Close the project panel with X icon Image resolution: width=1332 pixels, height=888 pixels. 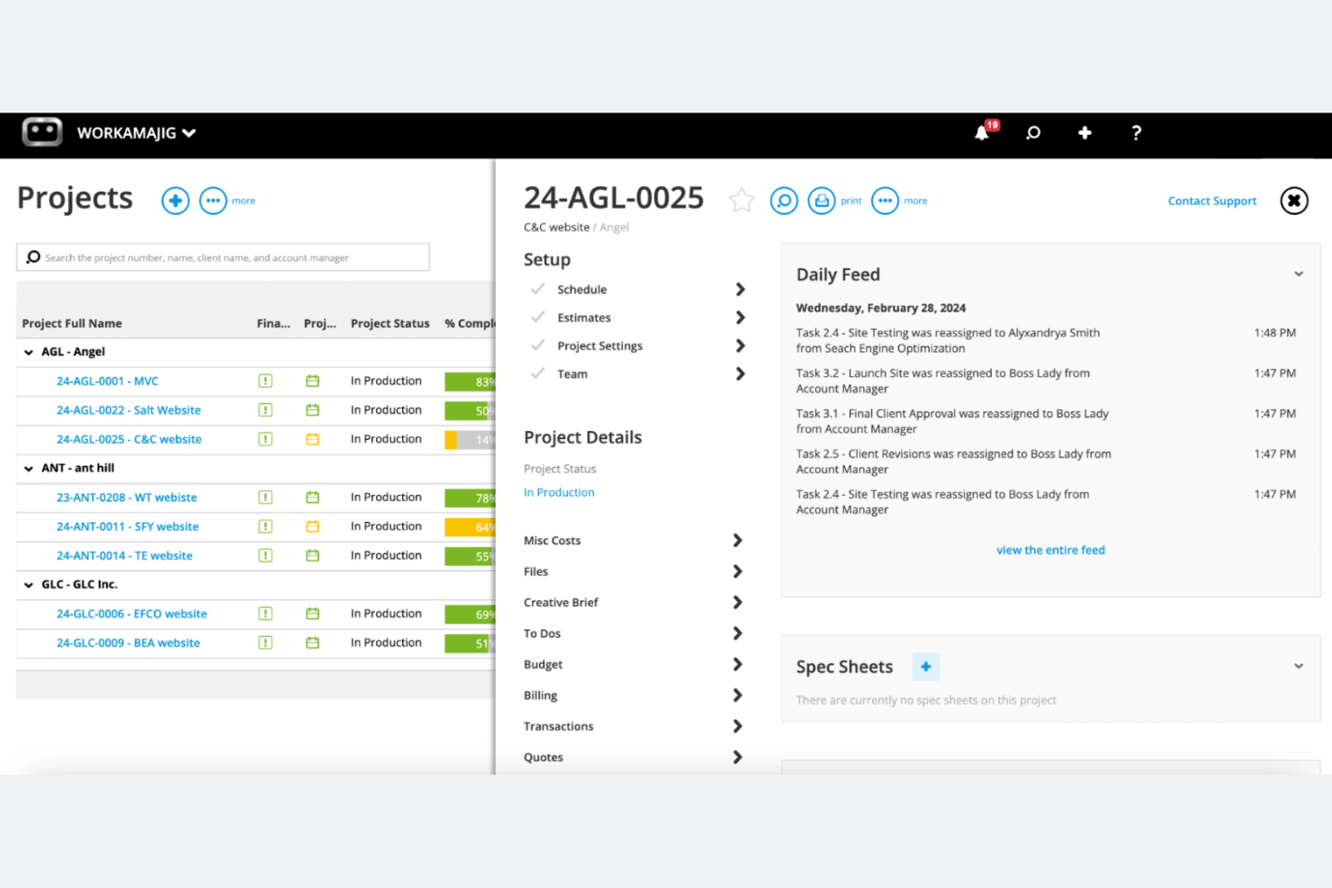click(1294, 201)
